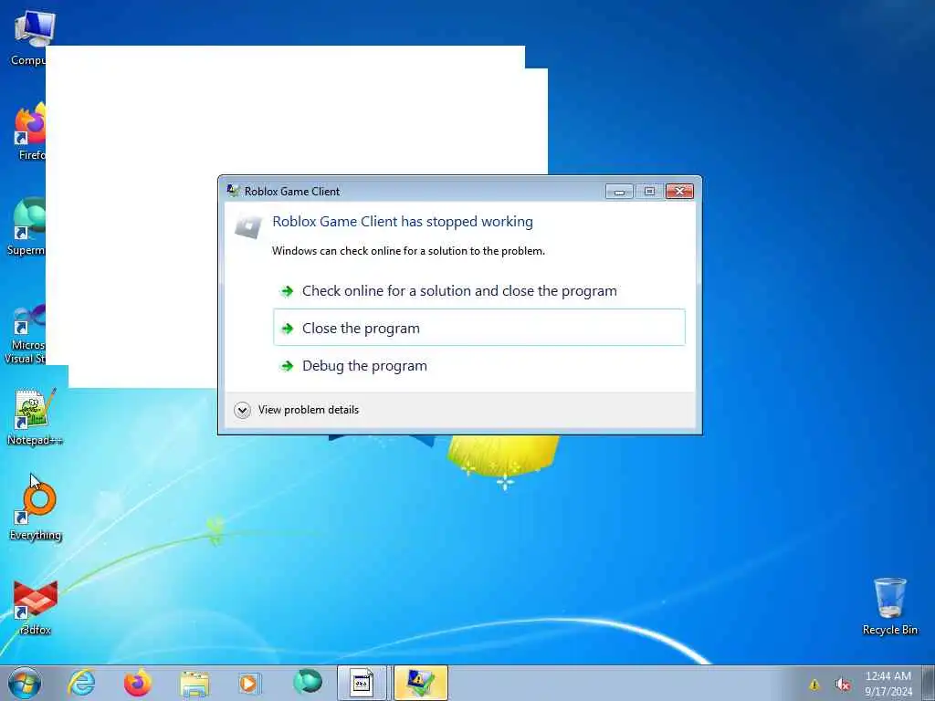
Task: Choose Debug the program option
Action: point(478,365)
